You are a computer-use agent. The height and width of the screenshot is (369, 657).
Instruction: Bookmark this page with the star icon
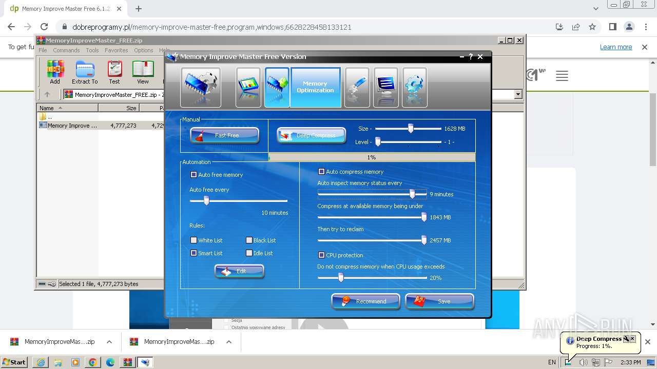(x=592, y=27)
